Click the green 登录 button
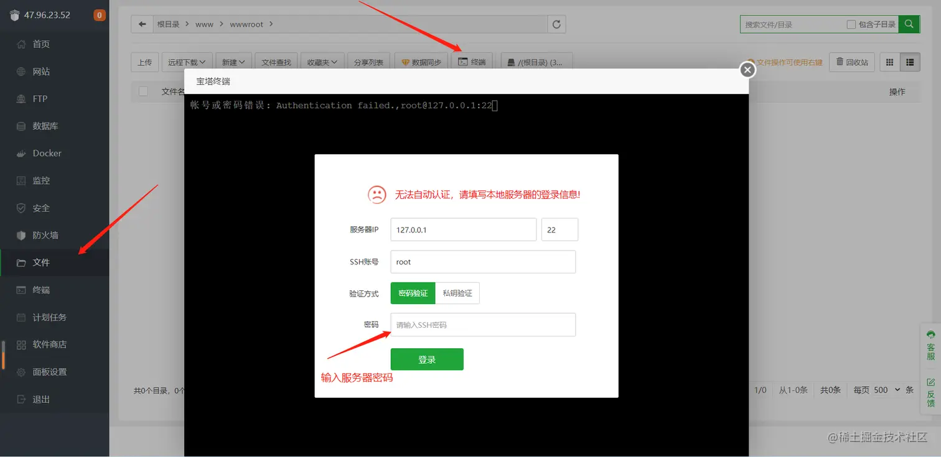 (427, 359)
